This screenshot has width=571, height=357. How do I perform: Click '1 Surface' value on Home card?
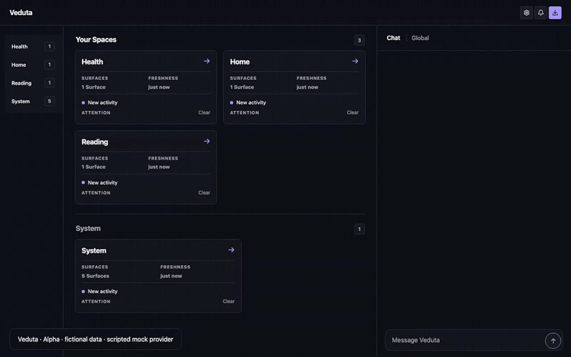click(x=242, y=87)
